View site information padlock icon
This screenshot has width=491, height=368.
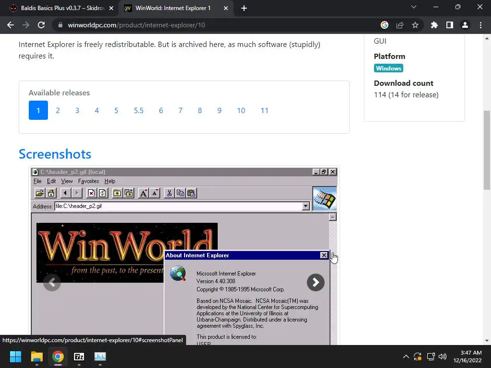(60, 25)
